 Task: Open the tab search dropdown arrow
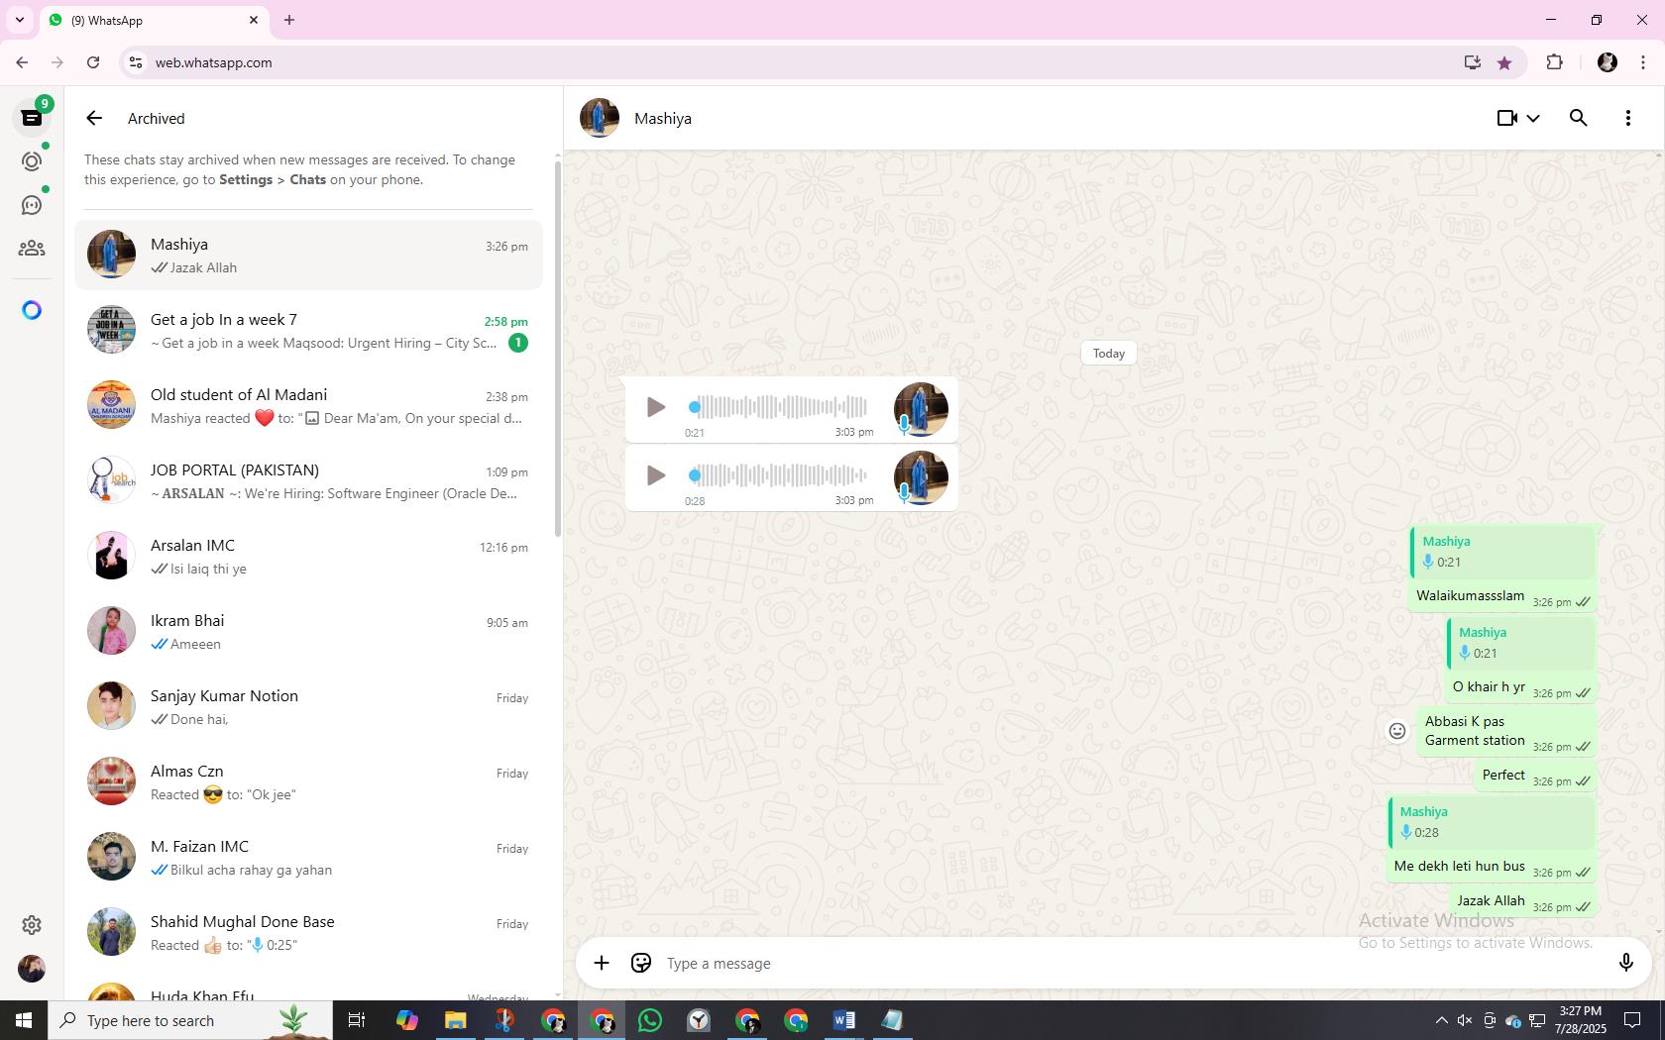pyautogui.click(x=19, y=20)
